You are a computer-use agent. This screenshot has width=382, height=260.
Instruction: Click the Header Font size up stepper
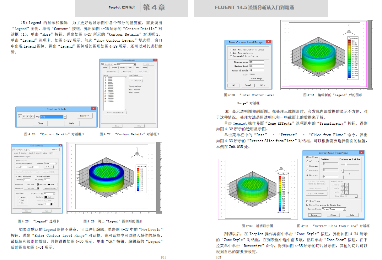pyautogui.click(x=38, y=183)
